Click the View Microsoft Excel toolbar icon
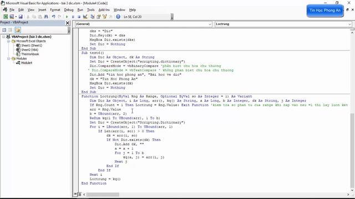Viewport: 355px width, 199px height. point(6,17)
